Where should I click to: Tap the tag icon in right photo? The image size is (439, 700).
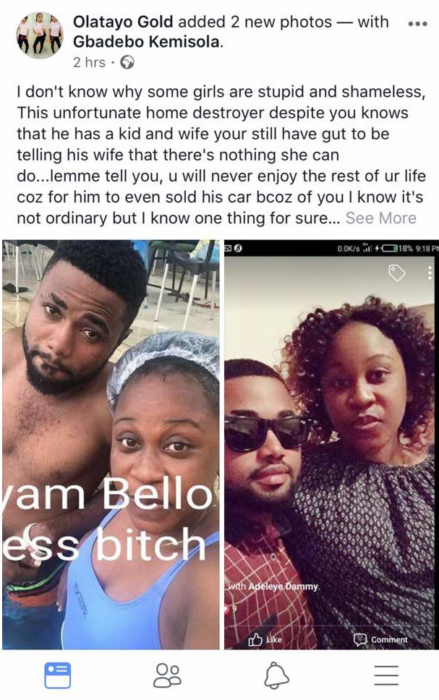[396, 273]
